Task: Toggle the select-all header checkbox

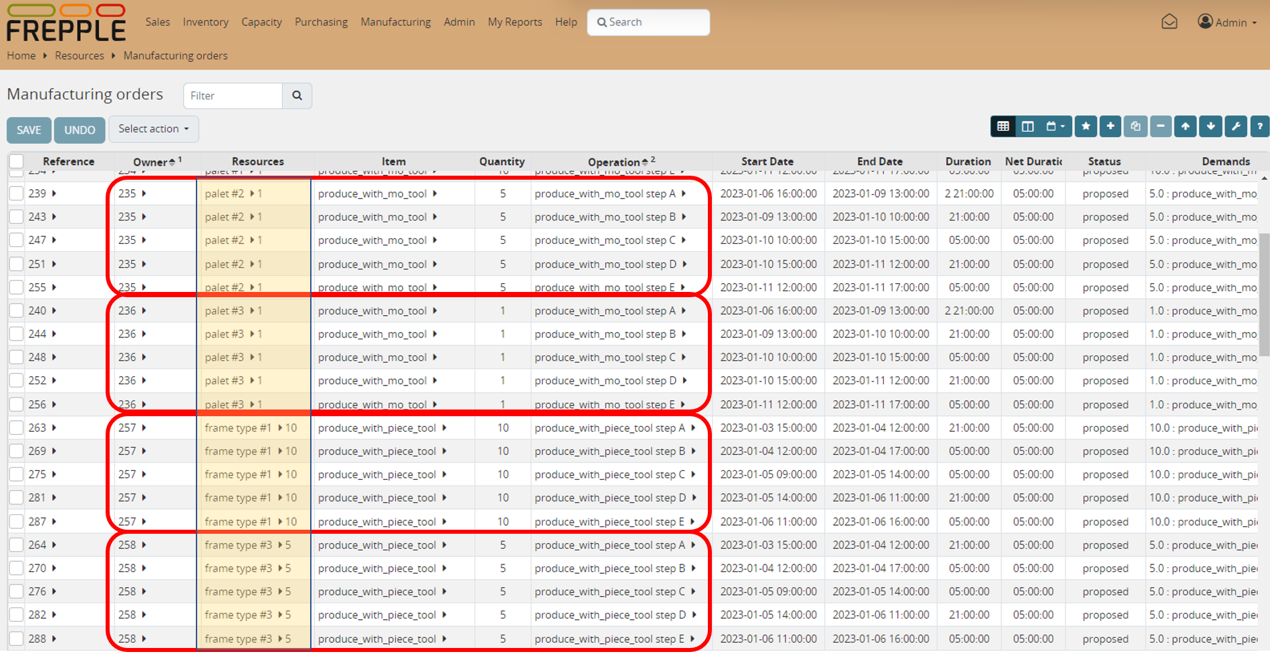Action: pos(17,161)
